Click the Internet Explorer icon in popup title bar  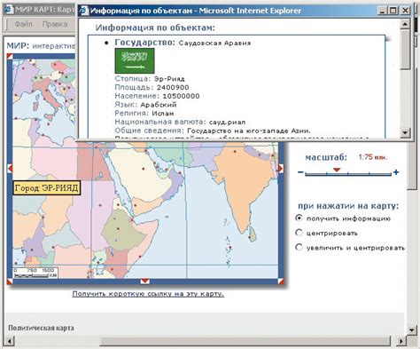point(84,11)
